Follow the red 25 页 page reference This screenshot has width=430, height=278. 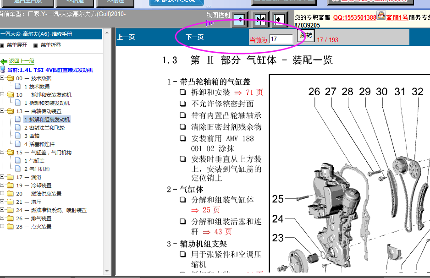coord(211,210)
